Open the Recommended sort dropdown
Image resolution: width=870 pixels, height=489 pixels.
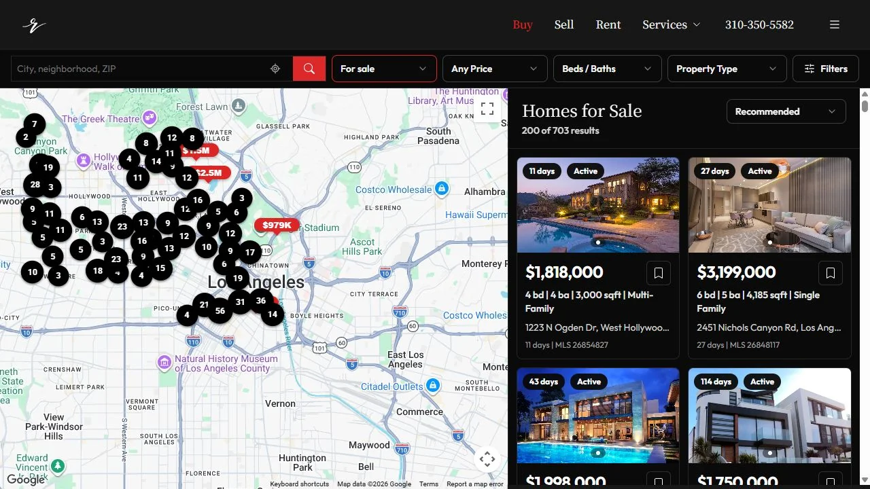pos(786,111)
